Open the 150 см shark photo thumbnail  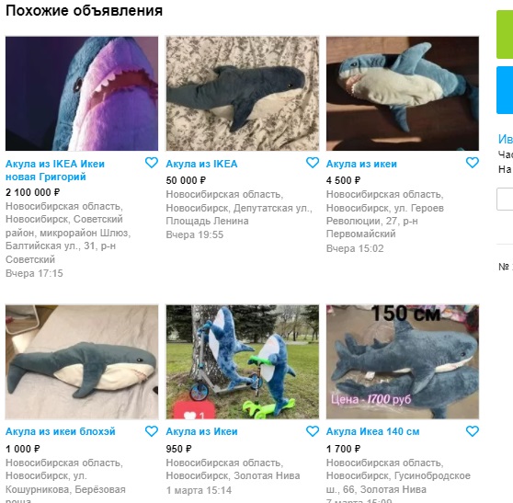403,362
